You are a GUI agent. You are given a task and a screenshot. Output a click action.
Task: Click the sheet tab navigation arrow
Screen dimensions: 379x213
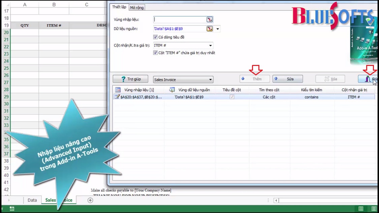[9, 200]
